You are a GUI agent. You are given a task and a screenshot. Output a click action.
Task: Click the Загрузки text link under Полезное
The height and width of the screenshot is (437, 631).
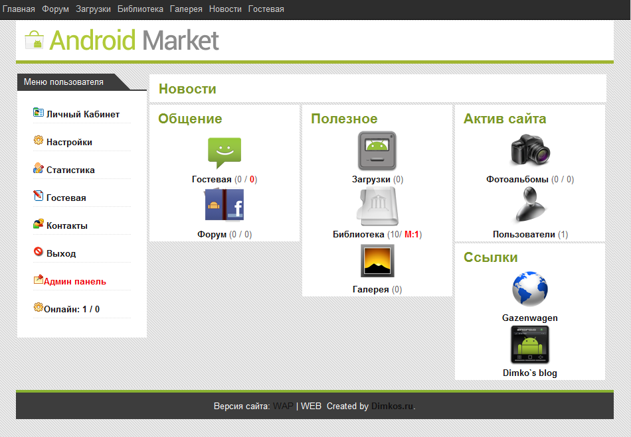pyautogui.click(x=371, y=179)
